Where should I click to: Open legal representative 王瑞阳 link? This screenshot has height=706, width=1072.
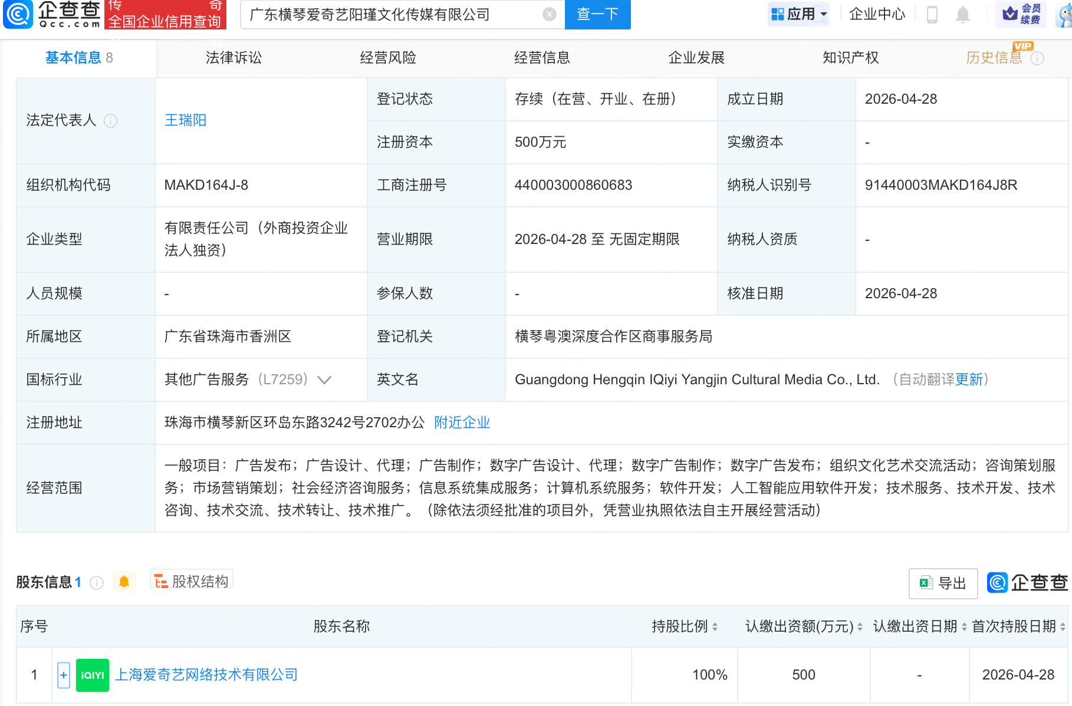coord(185,120)
